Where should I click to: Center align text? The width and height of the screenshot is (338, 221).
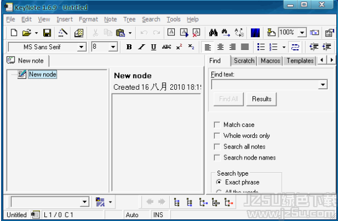coord(220,47)
